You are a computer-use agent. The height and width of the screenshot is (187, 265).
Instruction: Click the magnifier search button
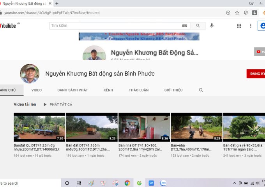pos(198,26)
